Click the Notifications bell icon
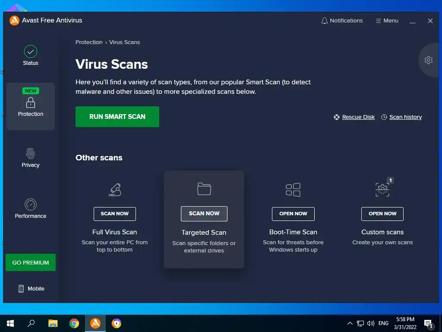Image resolution: width=442 pixels, height=332 pixels. pyautogui.click(x=325, y=21)
